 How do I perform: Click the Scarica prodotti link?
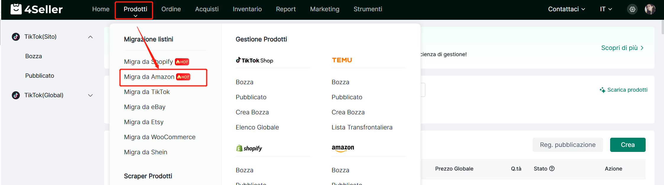627,90
